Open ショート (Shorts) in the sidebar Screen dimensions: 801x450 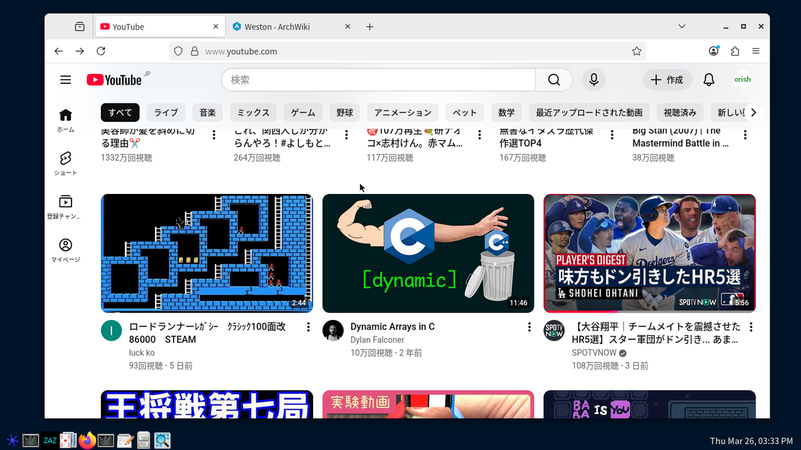coord(65,164)
